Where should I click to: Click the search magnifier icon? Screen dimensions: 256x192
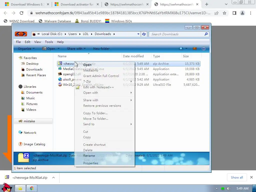pos(206,34)
